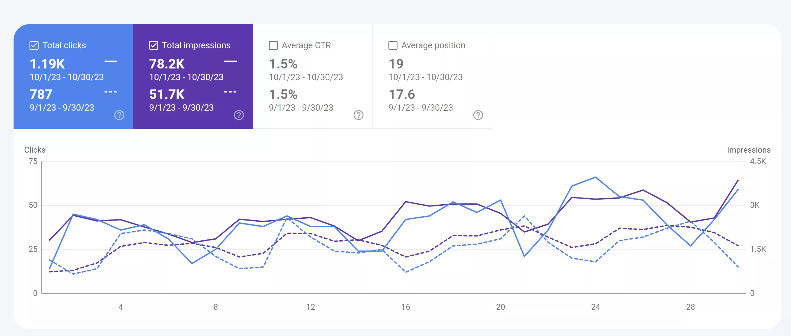Open help icon on Total clicks card
The image size is (791, 336).
[119, 115]
